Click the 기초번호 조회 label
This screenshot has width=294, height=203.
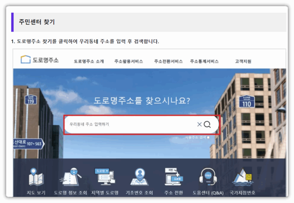139,193
